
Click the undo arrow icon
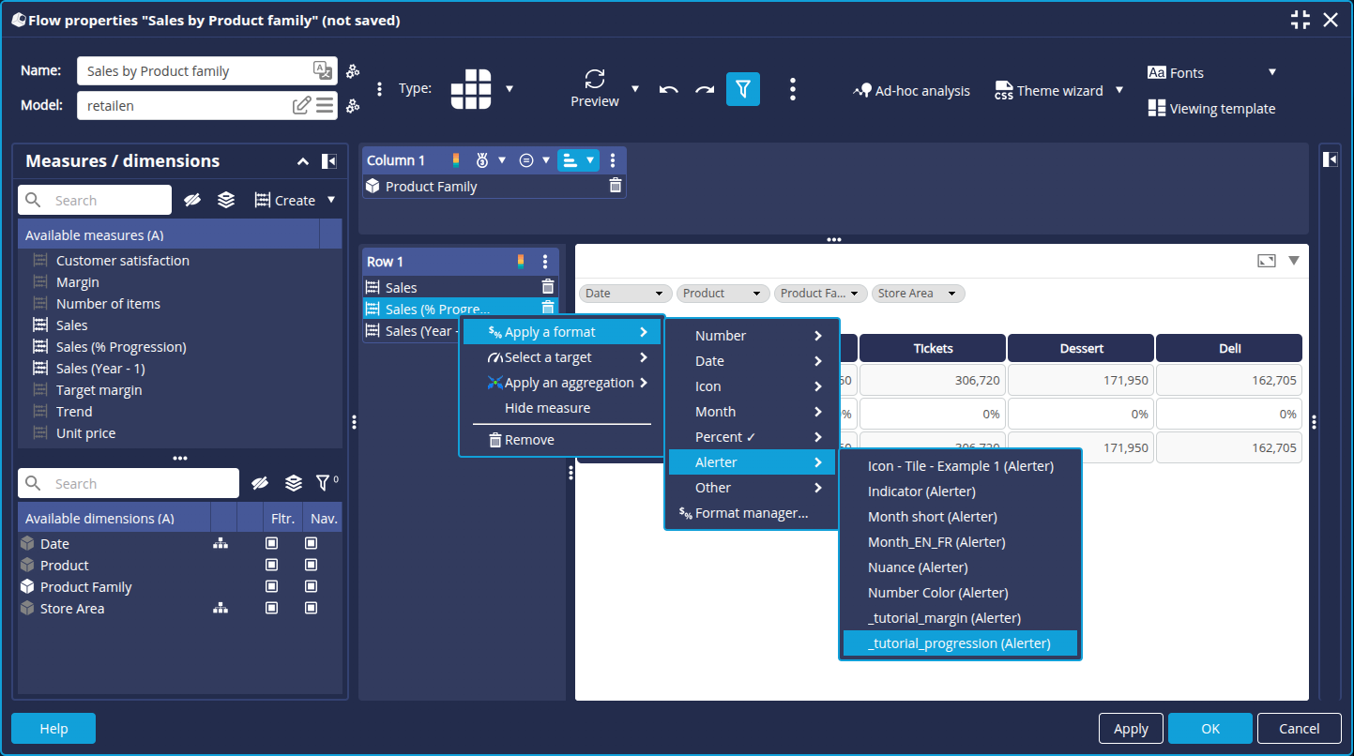668,90
